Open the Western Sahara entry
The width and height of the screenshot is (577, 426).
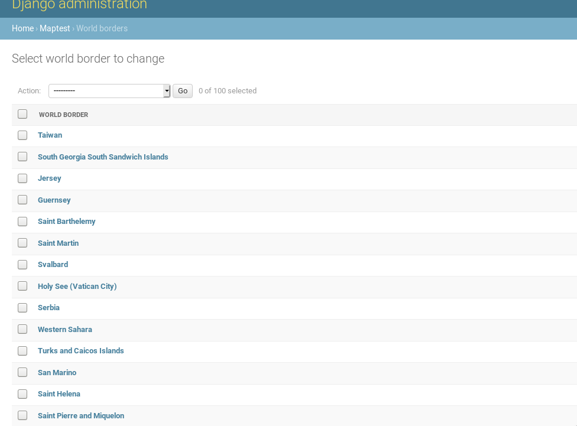(x=64, y=330)
